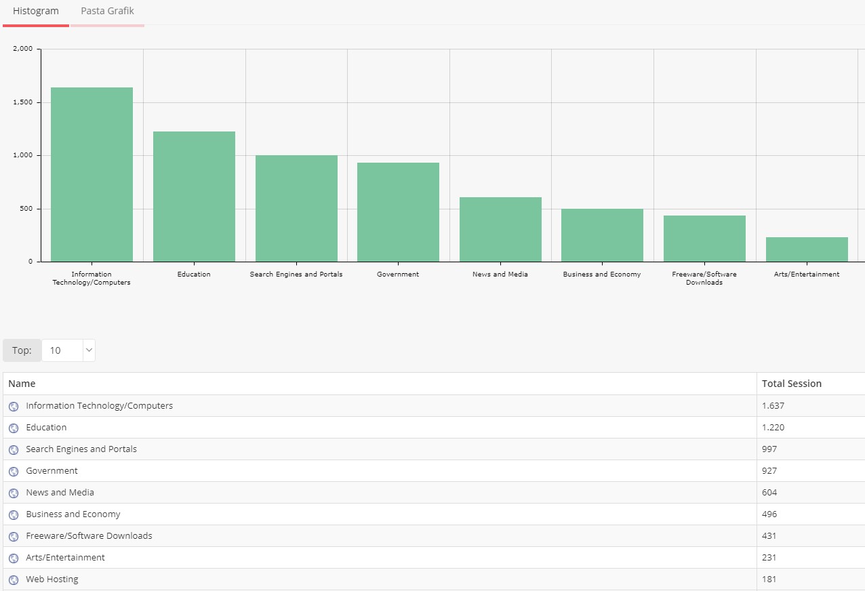Open the Pasta Grafik tab
Viewport: 865px width, 591px height.
107,12
